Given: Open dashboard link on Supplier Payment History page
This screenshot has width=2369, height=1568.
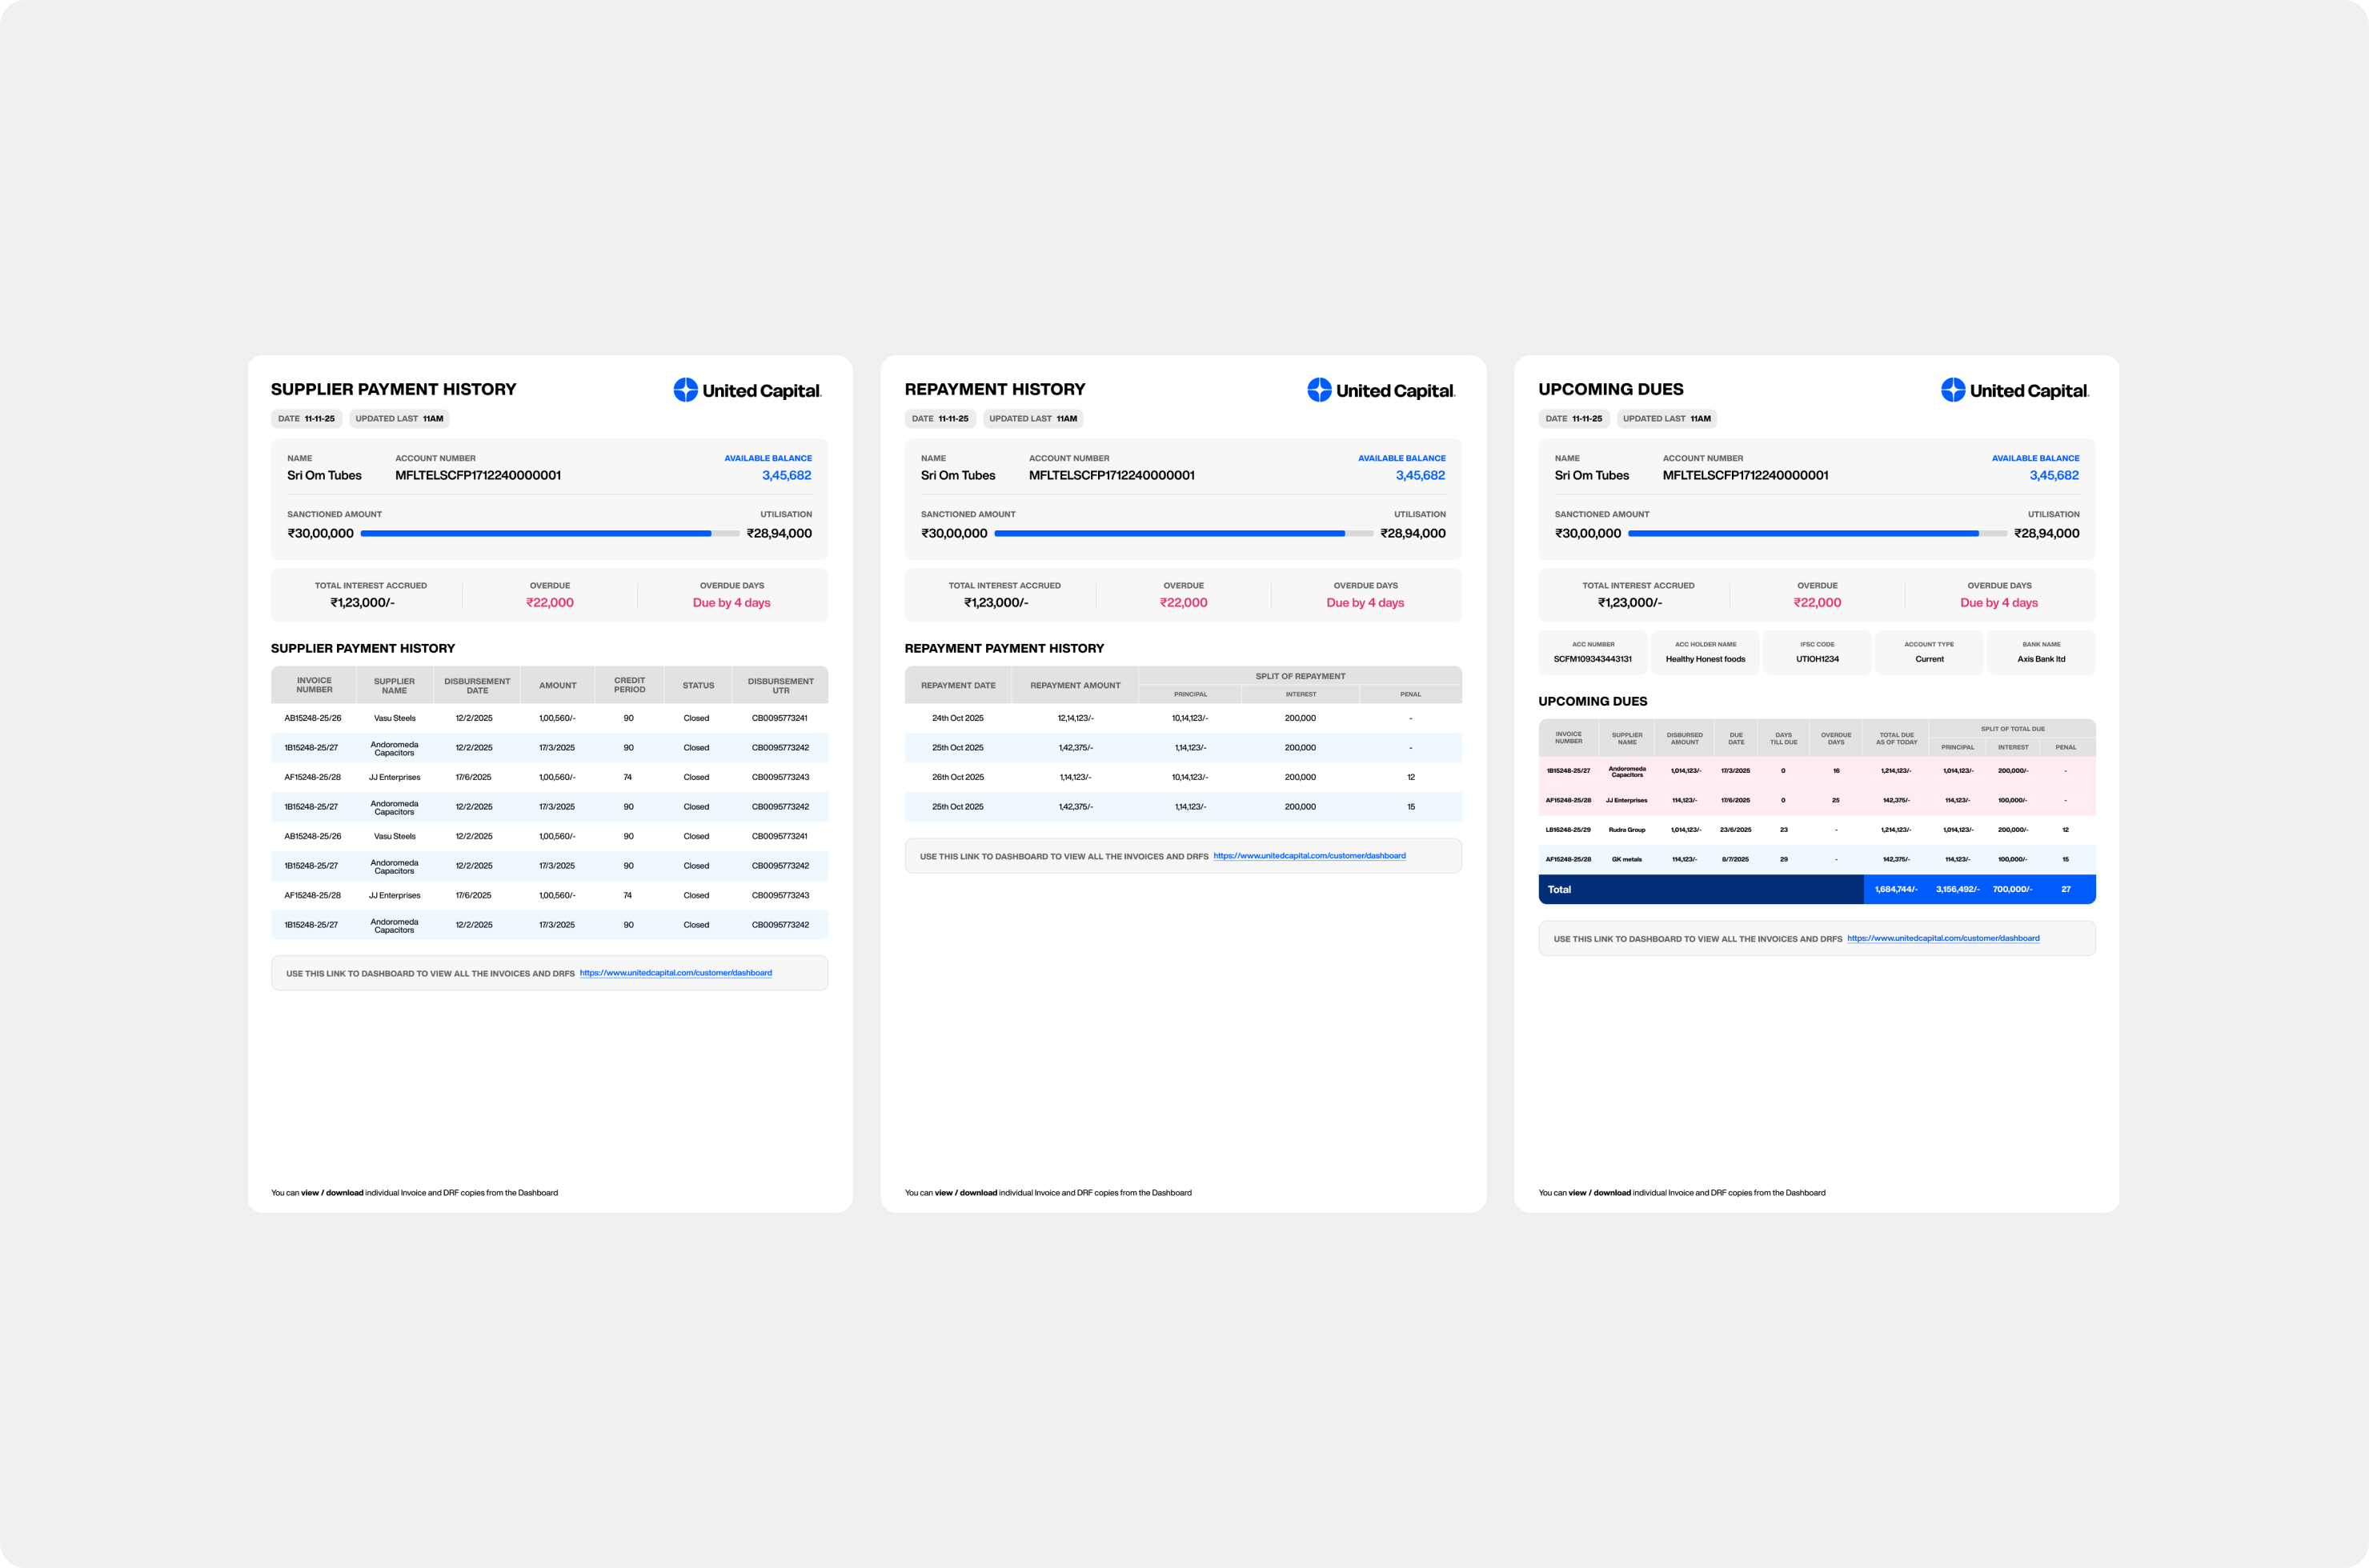Looking at the screenshot, I should (675, 973).
